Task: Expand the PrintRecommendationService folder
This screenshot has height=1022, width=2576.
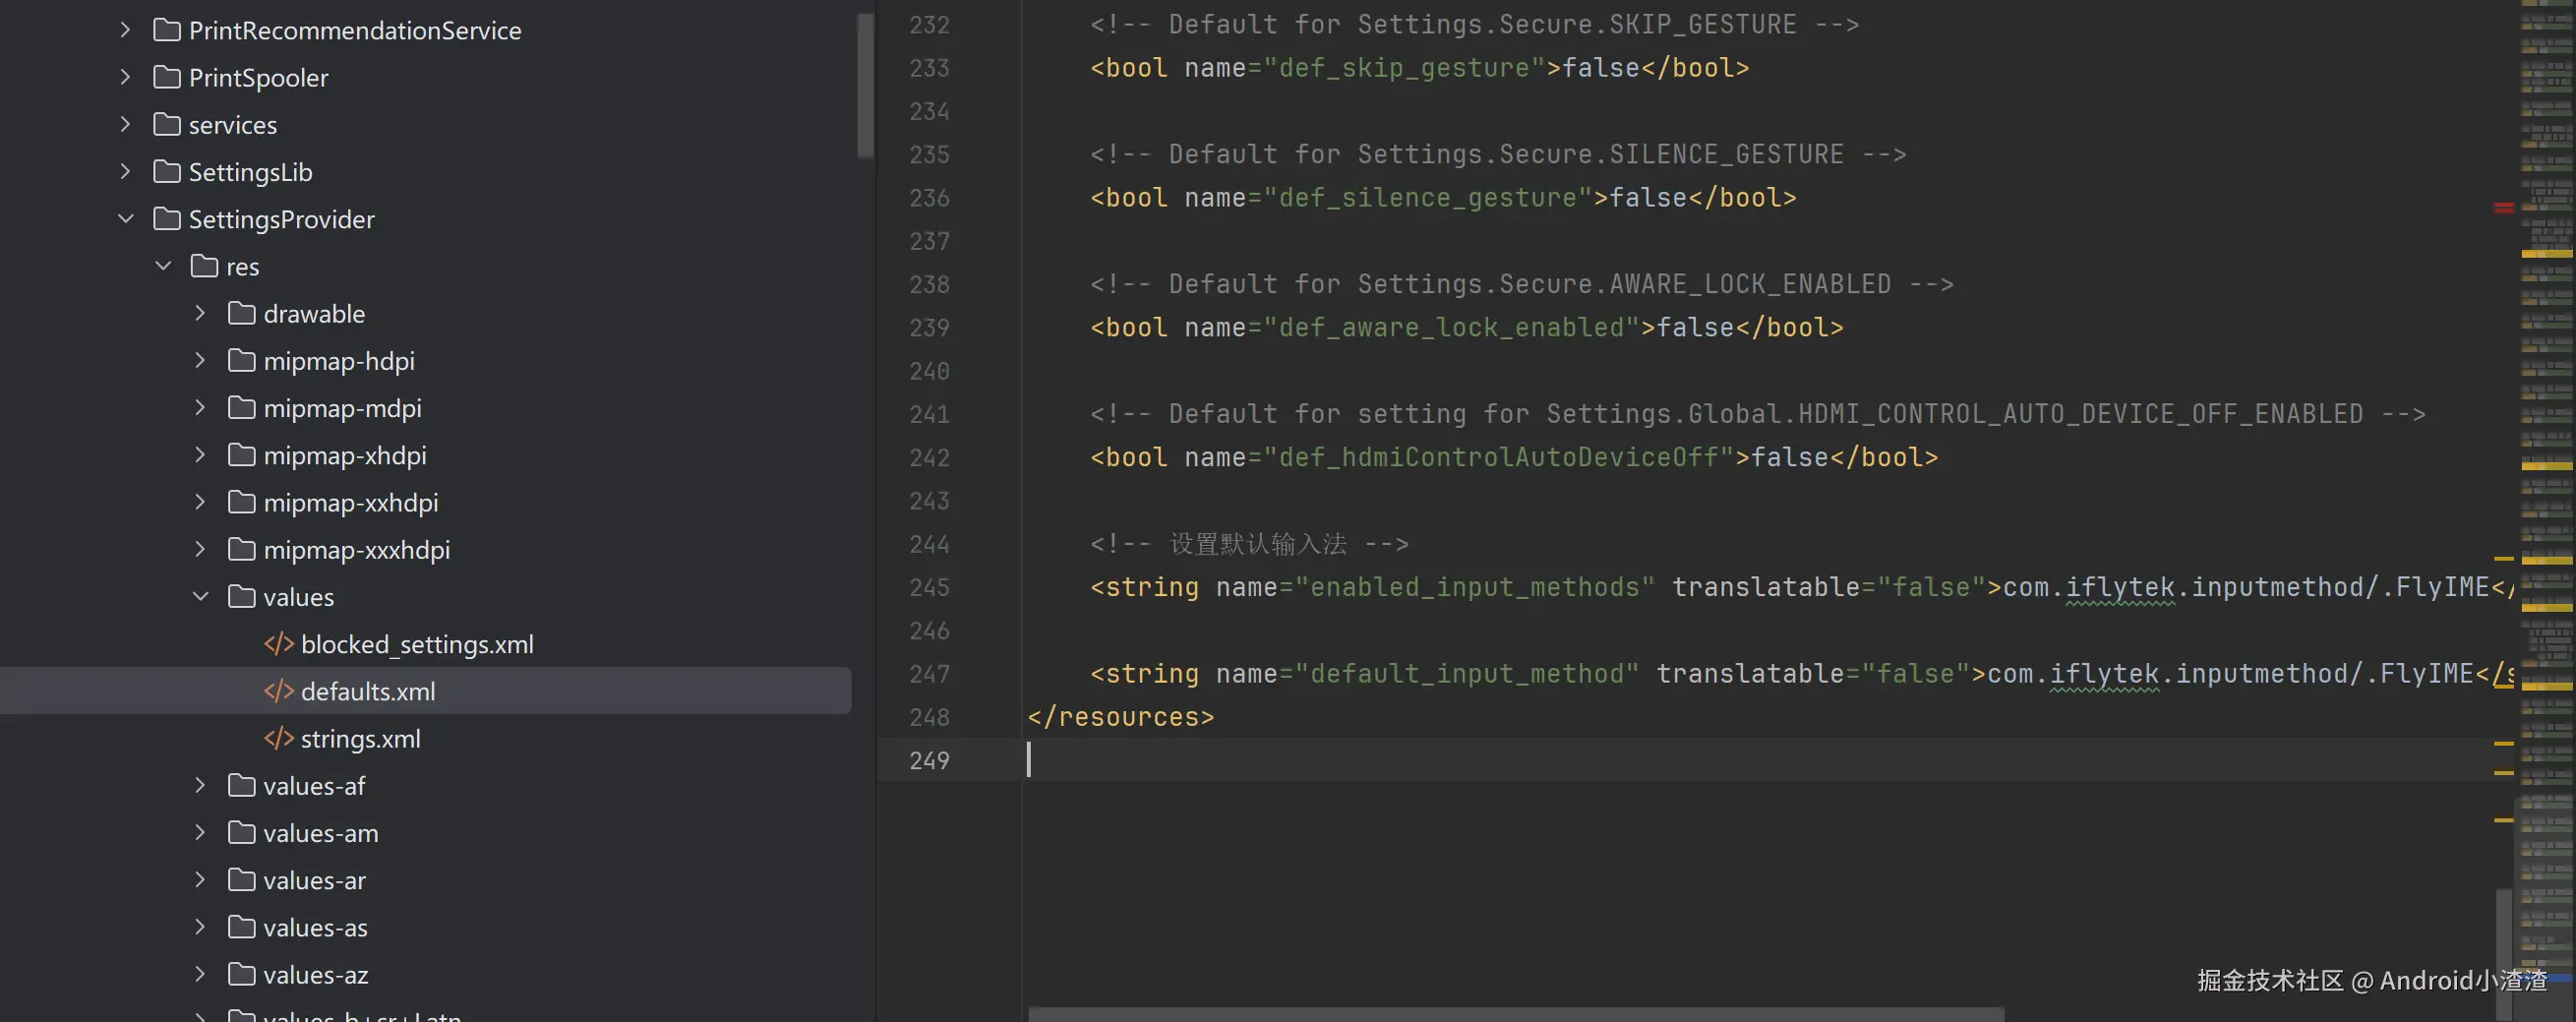Action: coord(125,30)
